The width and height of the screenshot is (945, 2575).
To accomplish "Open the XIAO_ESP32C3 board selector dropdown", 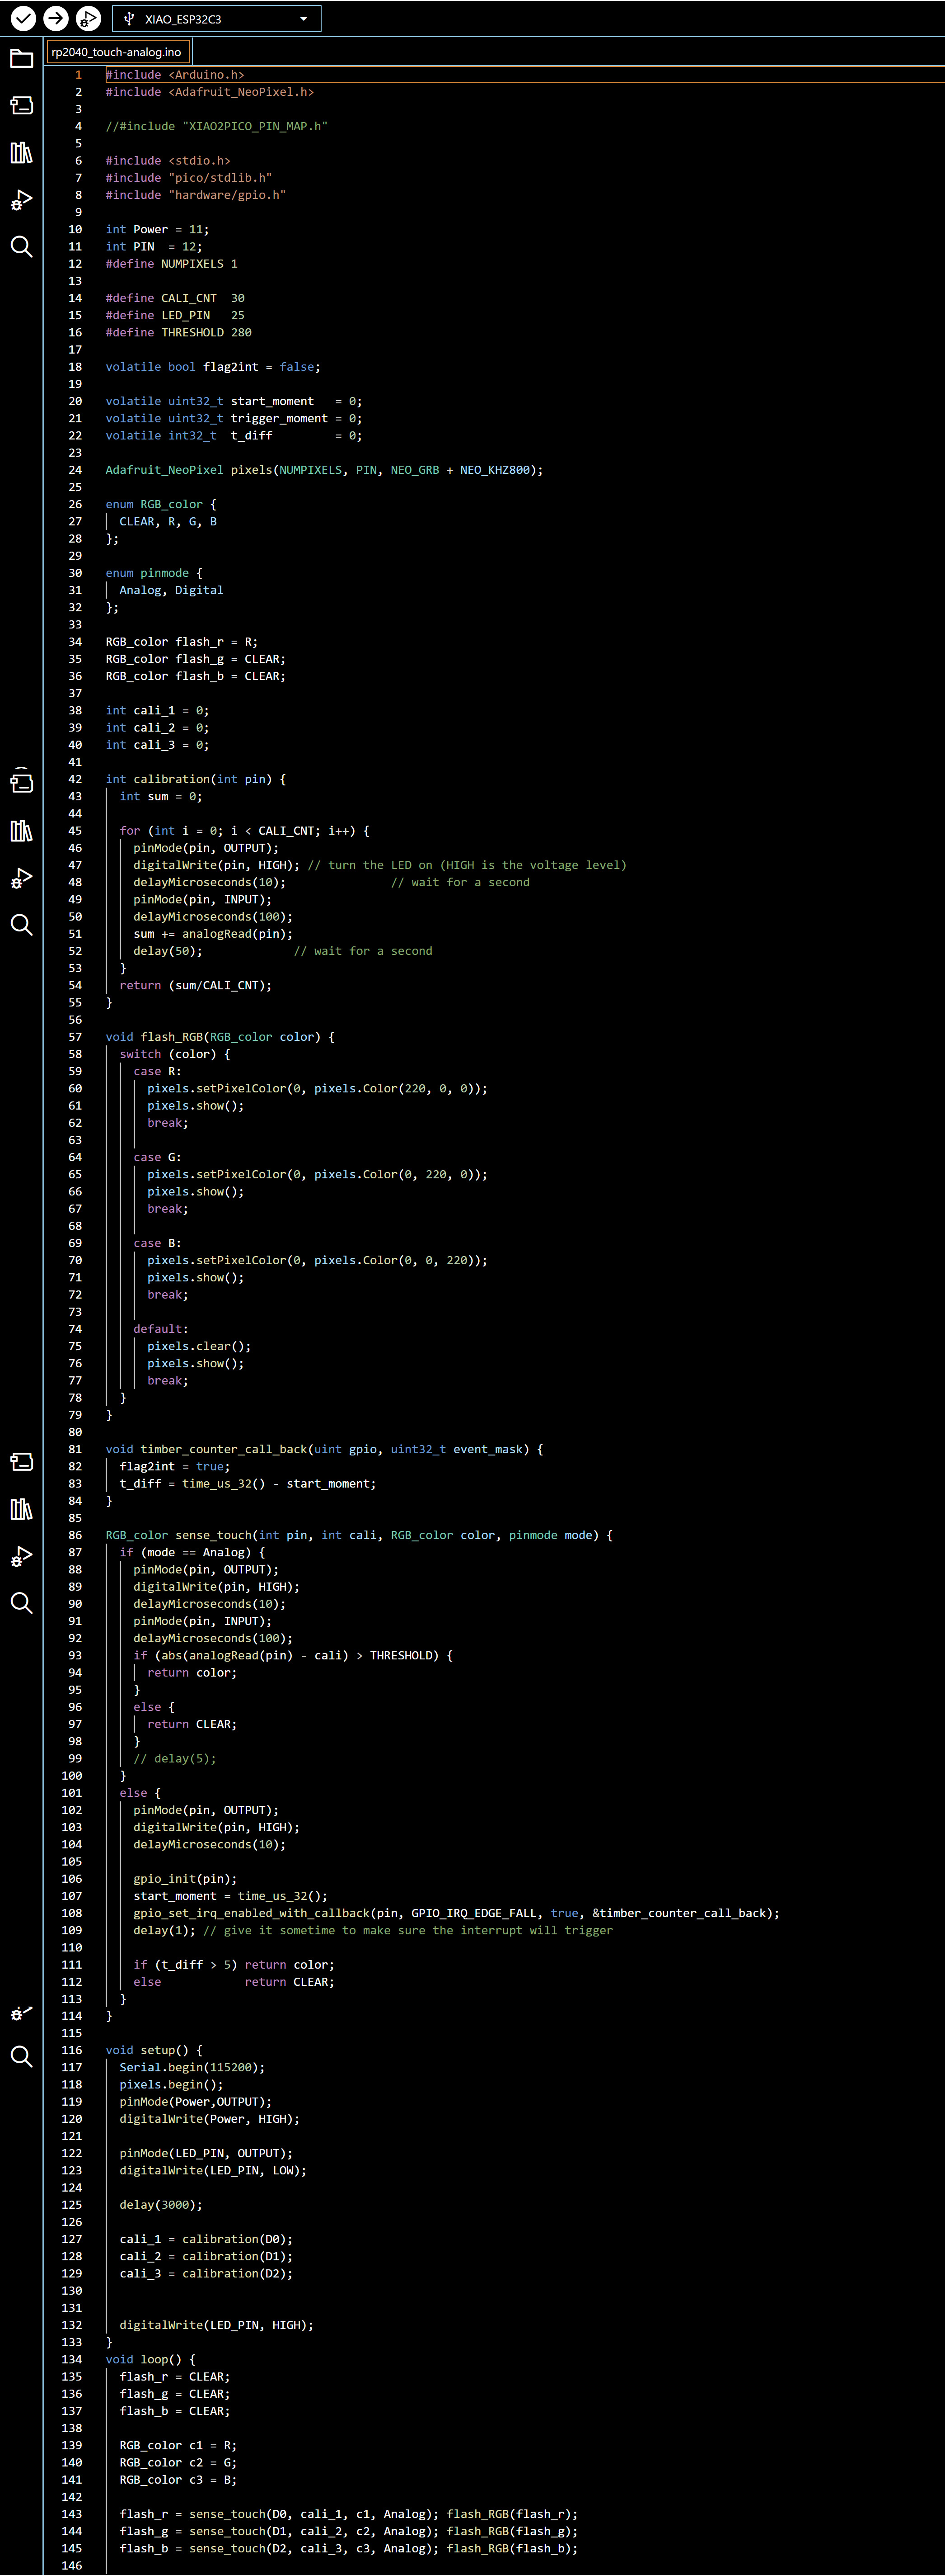I will [217, 18].
